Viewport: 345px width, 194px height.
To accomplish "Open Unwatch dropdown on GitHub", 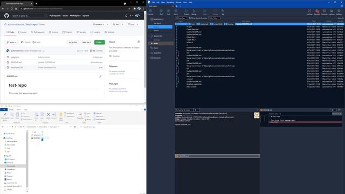I will pos(98,24).
